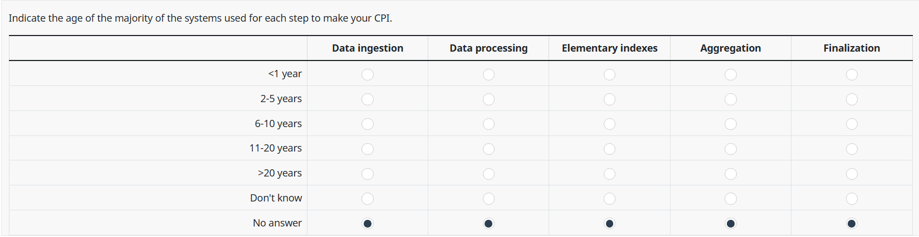This screenshot has width=919, height=237.
Task: Select No answer for Finalization
Action: (852, 224)
